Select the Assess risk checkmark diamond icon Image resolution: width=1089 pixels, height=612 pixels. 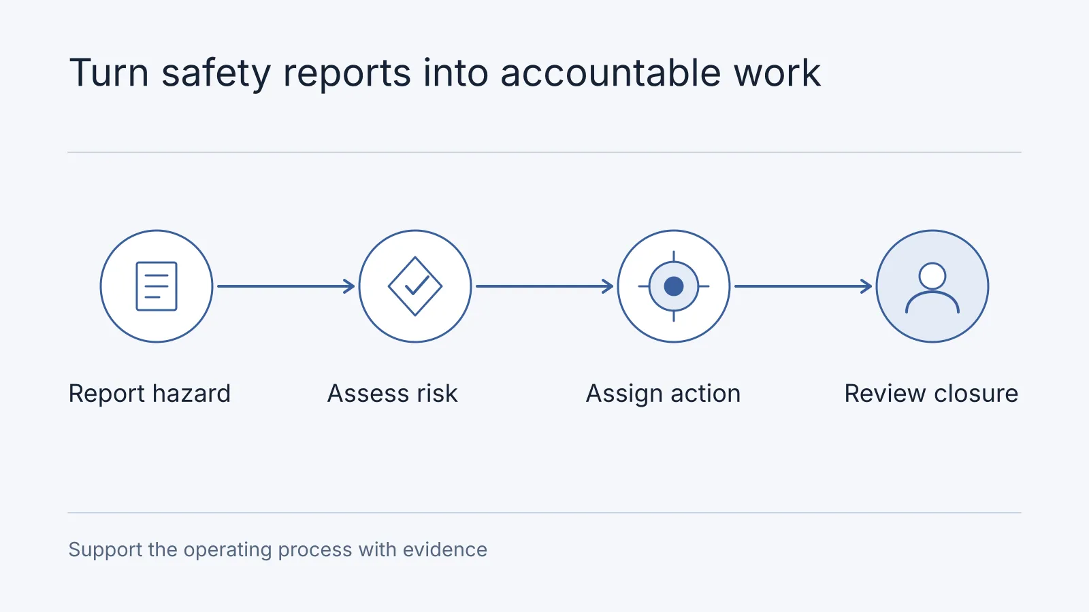[415, 286]
